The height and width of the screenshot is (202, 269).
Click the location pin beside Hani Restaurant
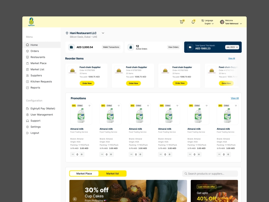67,33
